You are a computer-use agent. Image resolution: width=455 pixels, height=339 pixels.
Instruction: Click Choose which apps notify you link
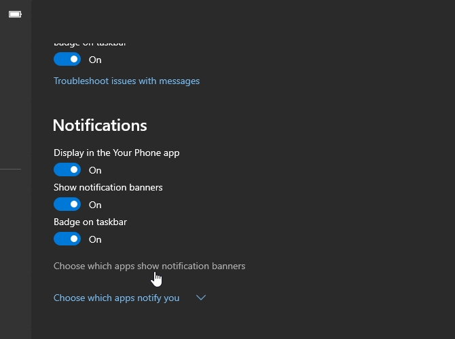116,298
